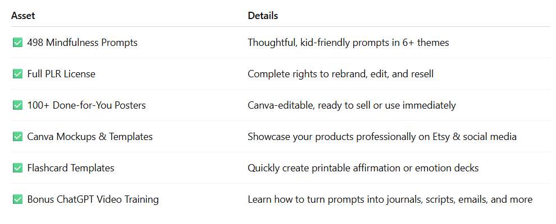The height and width of the screenshot is (224, 556).
Task: Click the Canva-editable, ready to sell description
Action: coord(352,105)
